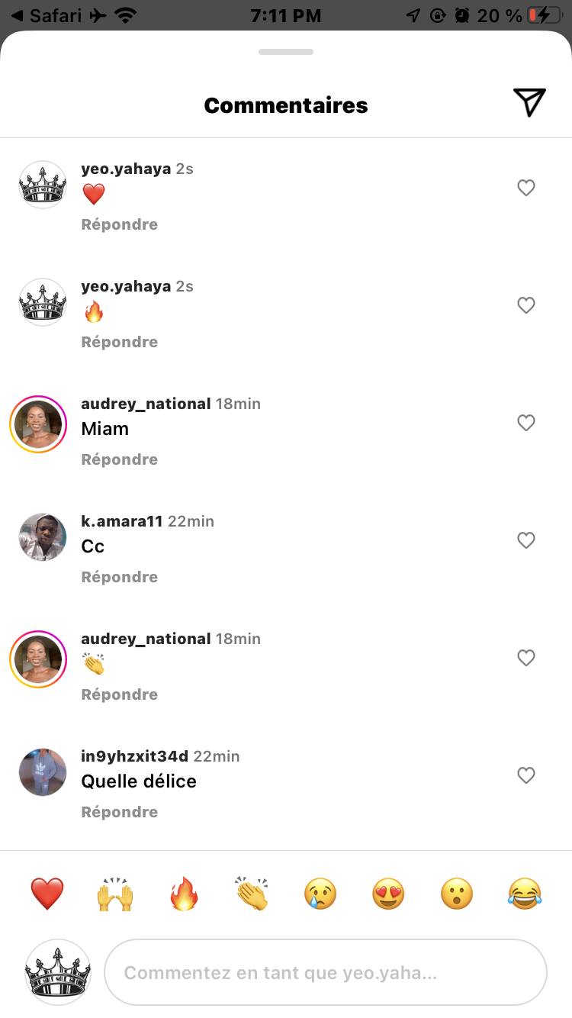Reply to the "Miam" comment
The width and height of the screenshot is (572, 1018).
120,459
